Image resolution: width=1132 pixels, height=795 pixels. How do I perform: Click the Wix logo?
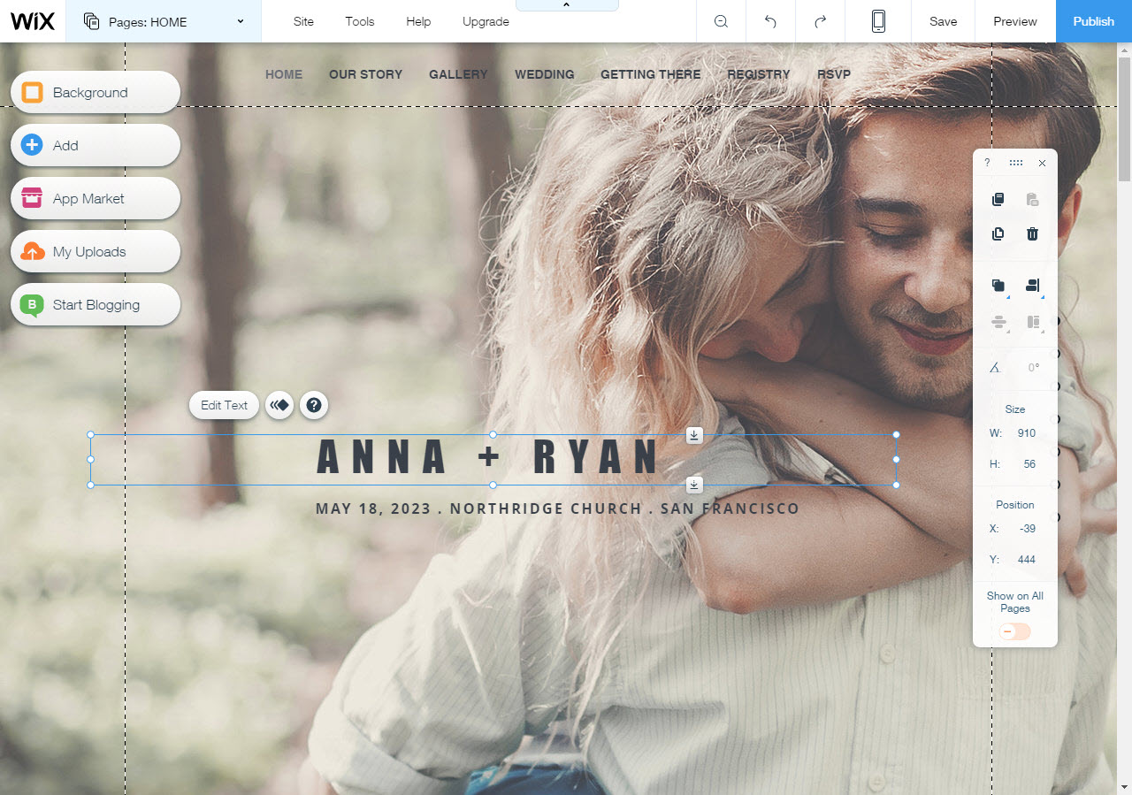tap(33, 21)
